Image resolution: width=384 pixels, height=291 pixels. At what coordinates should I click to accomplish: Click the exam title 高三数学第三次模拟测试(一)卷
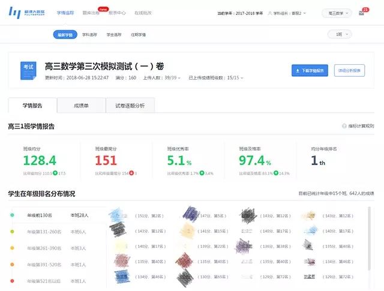pyautogui.click(x=104, y=66)
